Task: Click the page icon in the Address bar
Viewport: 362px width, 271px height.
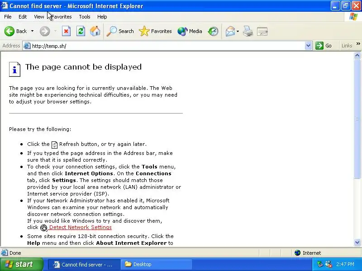Action: point(27,46)
